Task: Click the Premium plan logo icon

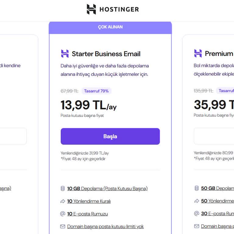Action: 198,54
